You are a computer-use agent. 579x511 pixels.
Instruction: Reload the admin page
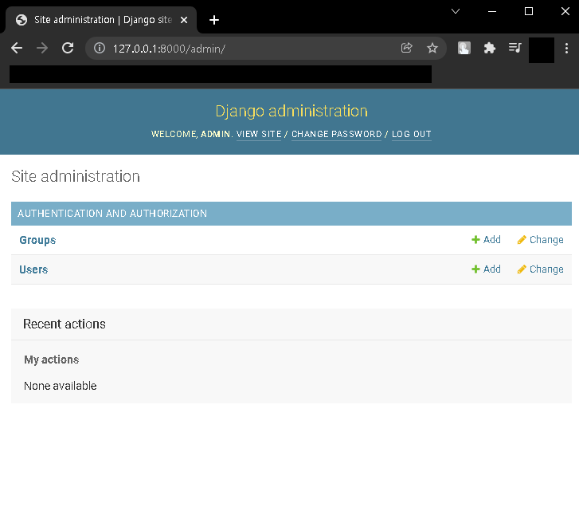[x=68, y=48]
